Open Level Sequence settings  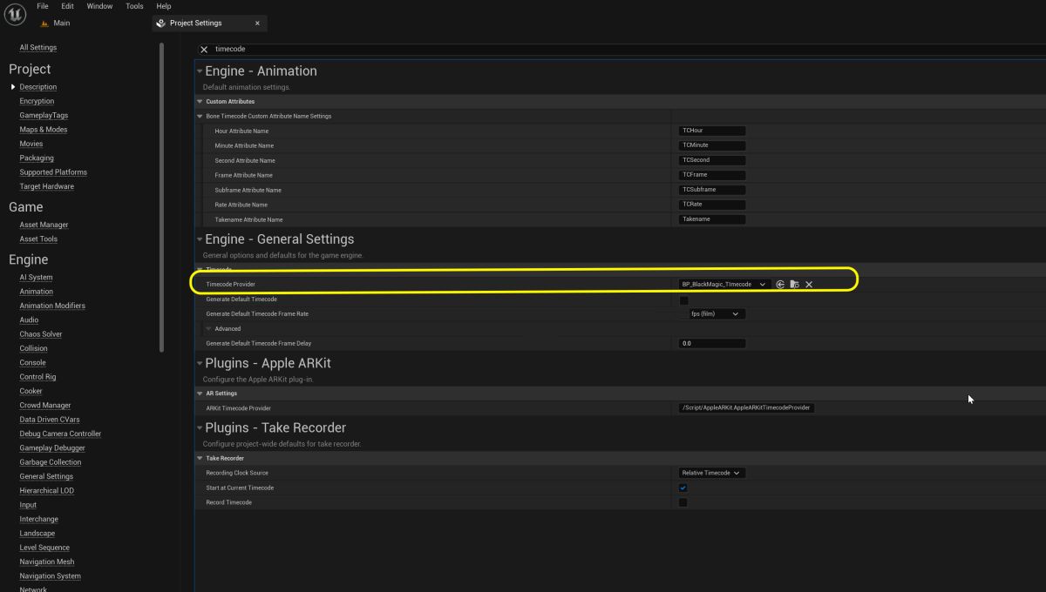[44, 548]
